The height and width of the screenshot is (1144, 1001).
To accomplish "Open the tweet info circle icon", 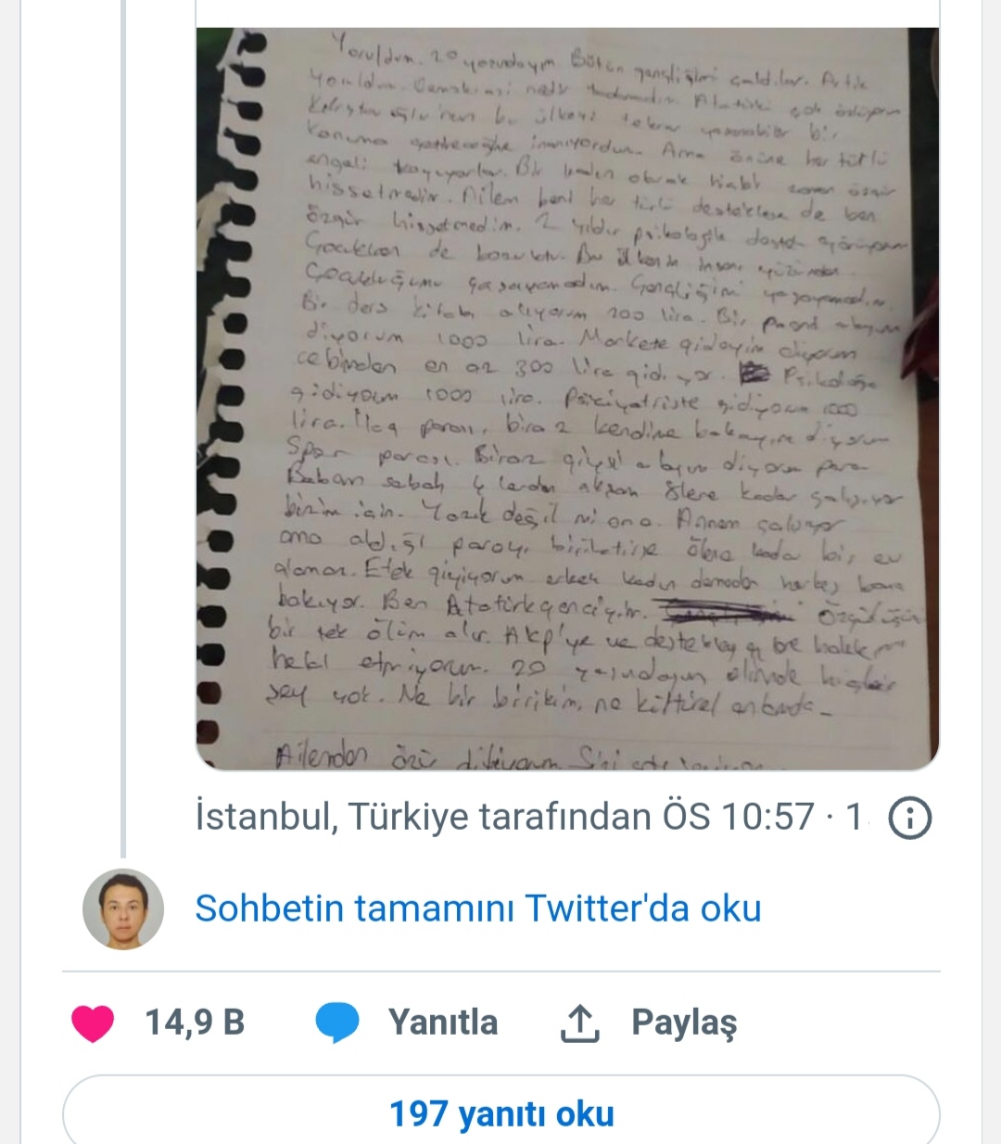I will pos(910,818).
